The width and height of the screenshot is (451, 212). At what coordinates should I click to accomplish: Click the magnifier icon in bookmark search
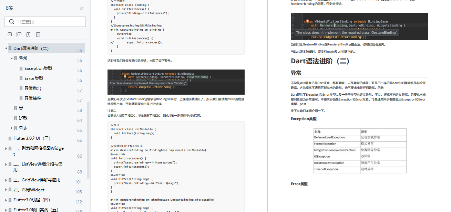[11, 22]
